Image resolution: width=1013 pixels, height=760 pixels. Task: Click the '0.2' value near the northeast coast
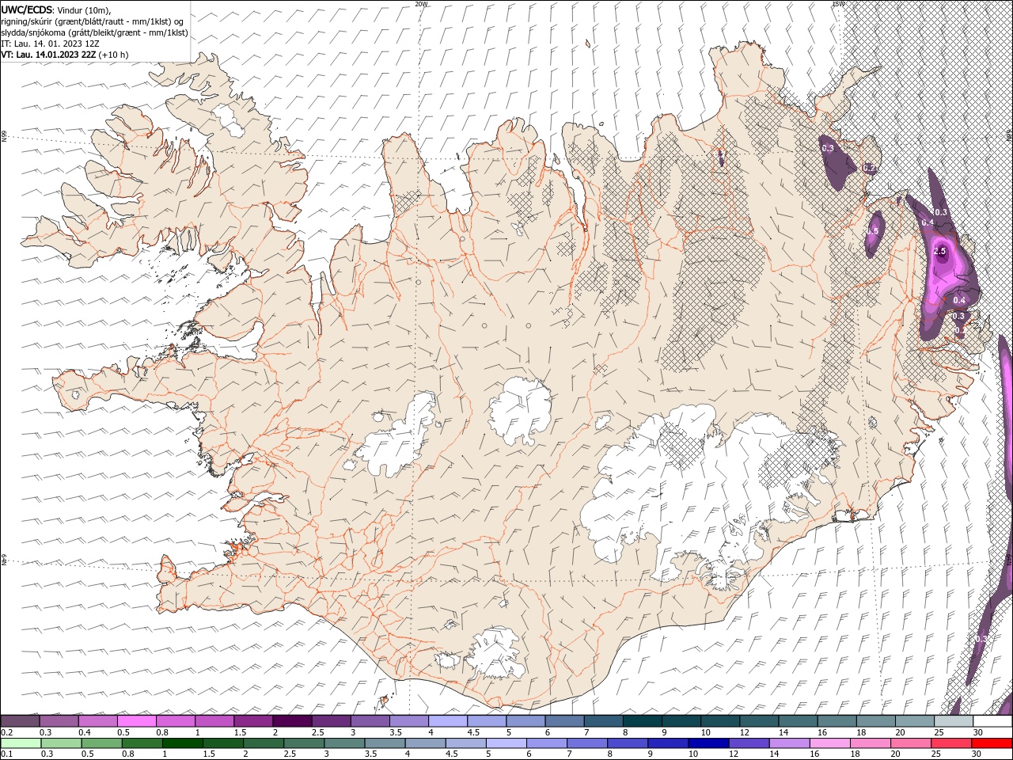[868, 168]
